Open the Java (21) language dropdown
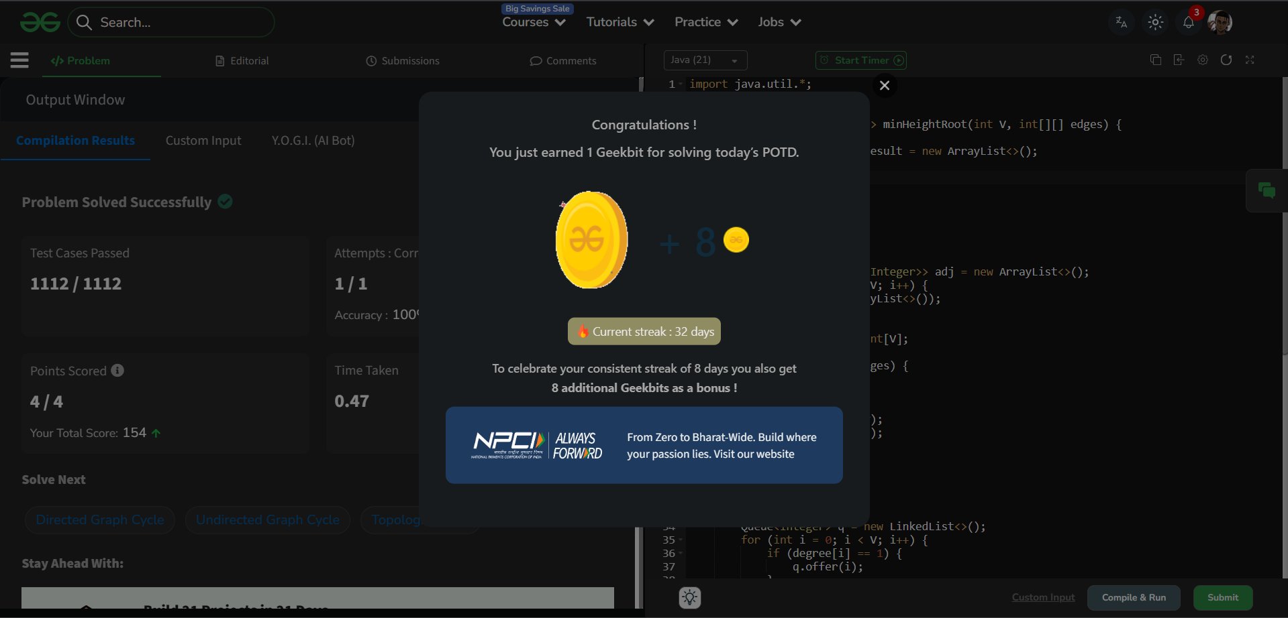The height and width of the screenshot is (618, 1288). [705, 60]
